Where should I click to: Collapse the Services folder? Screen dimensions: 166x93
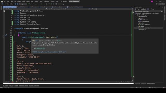[137, 26]
